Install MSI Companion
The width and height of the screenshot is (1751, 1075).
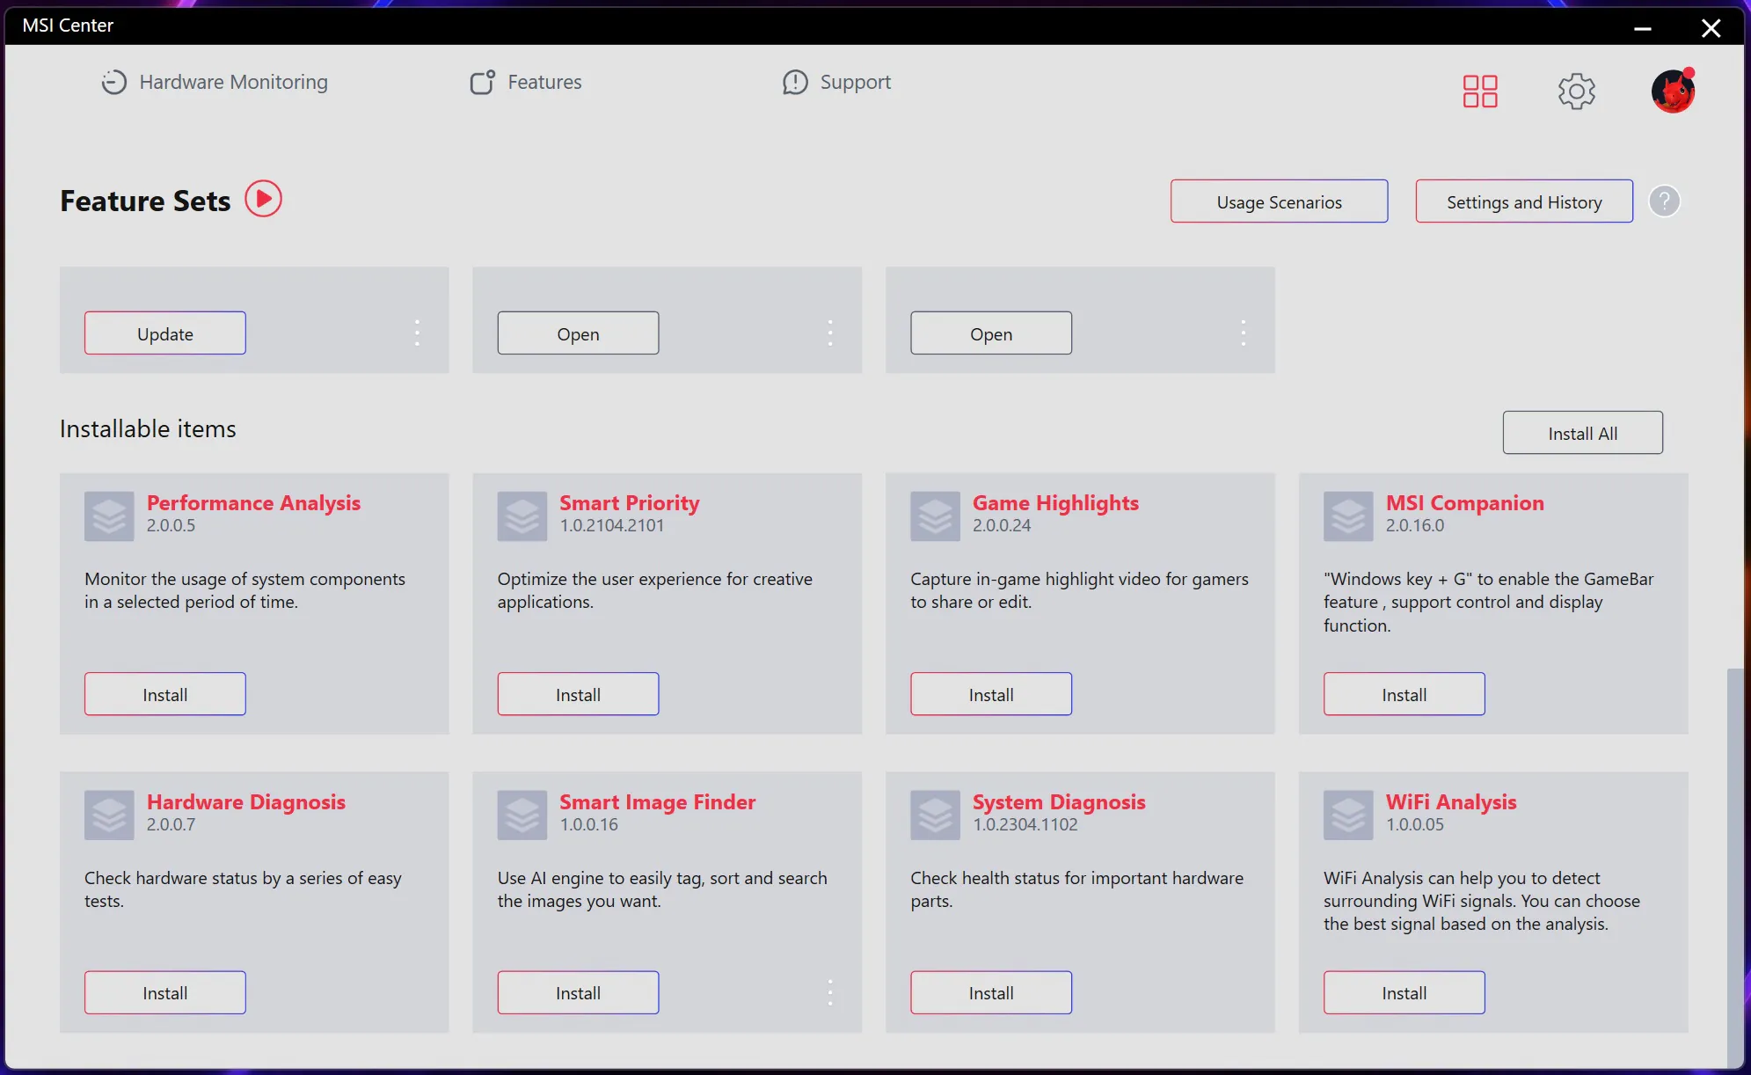(1404, 694)
